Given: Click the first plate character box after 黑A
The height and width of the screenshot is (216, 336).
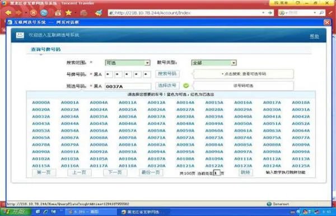Looking at the screenshot, I should pyautogui.click(x=109, y=74).
